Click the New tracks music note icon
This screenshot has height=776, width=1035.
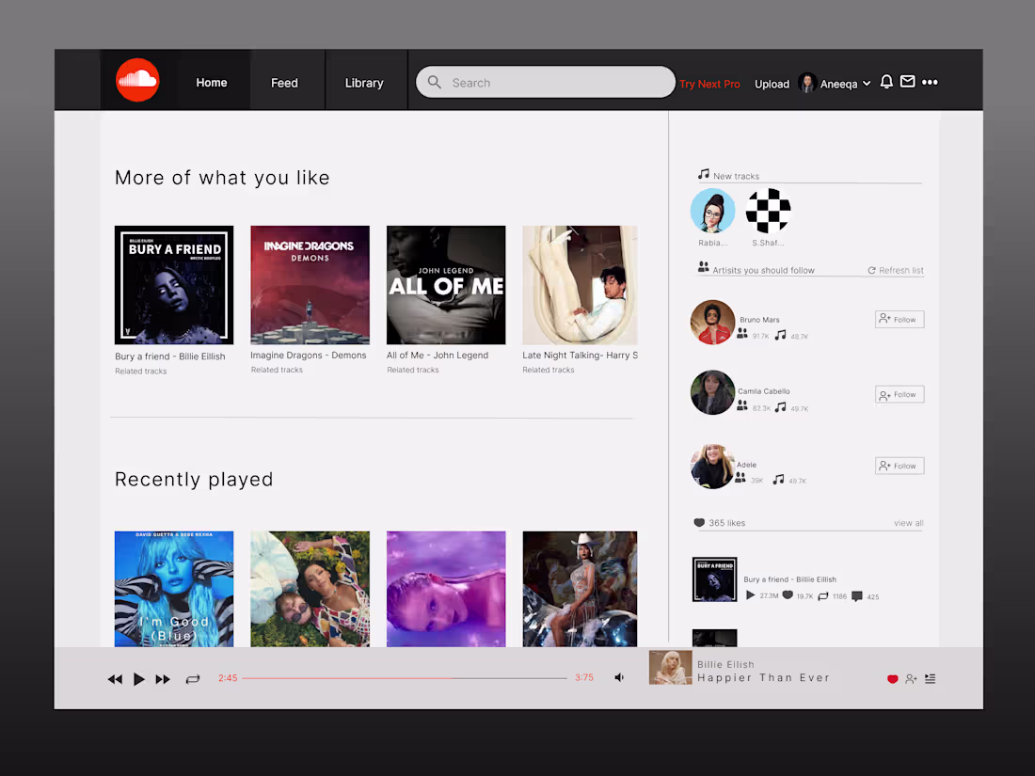click(x=704, y=174)
